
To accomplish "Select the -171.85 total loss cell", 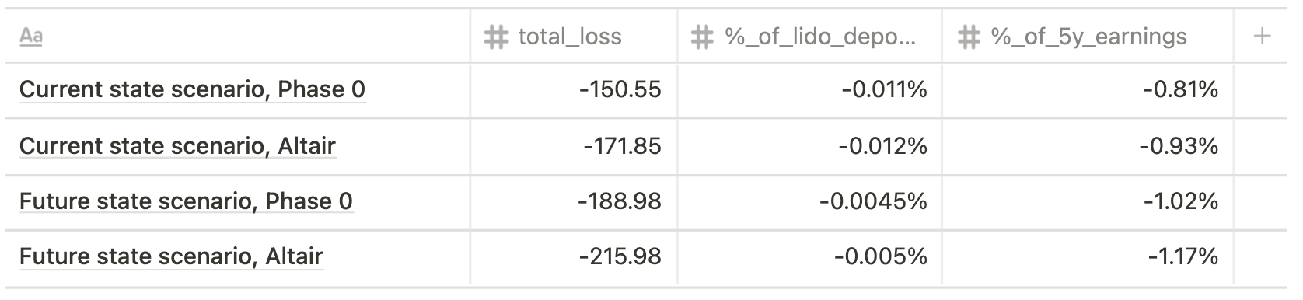I will [x=574, y=146].
